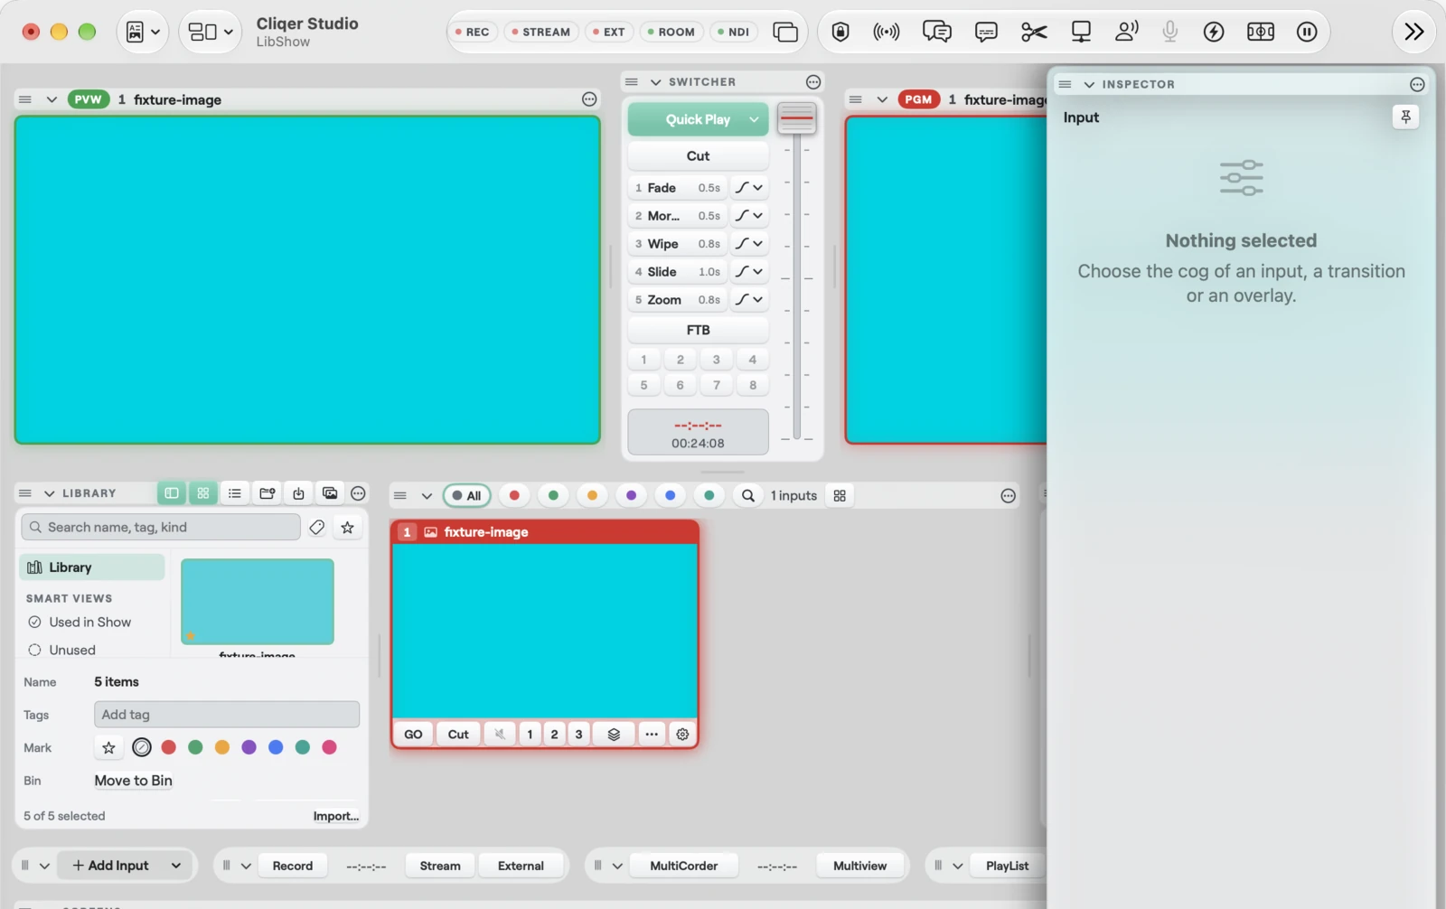Click the pause circle icon in toolbar

1306,32
